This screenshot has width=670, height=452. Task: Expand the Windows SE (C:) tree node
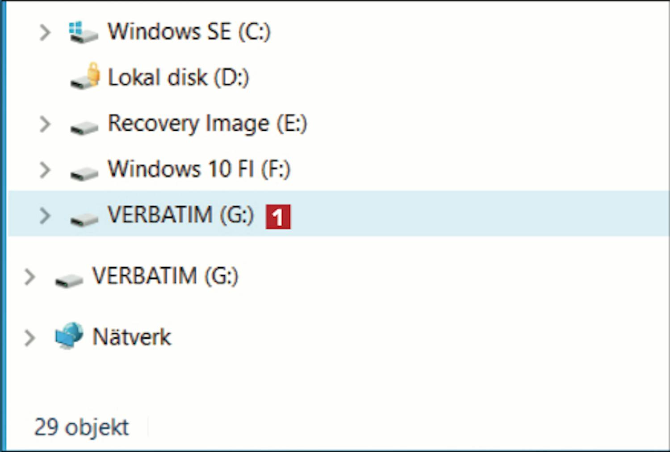45,32
